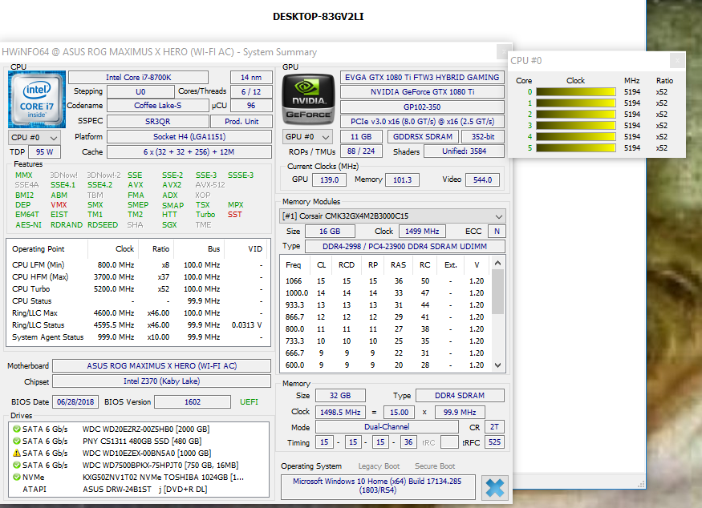Viewport: 702px width, 508px height.
Task: Click the Core 5 clock bar
Action: tap(576, 147)
